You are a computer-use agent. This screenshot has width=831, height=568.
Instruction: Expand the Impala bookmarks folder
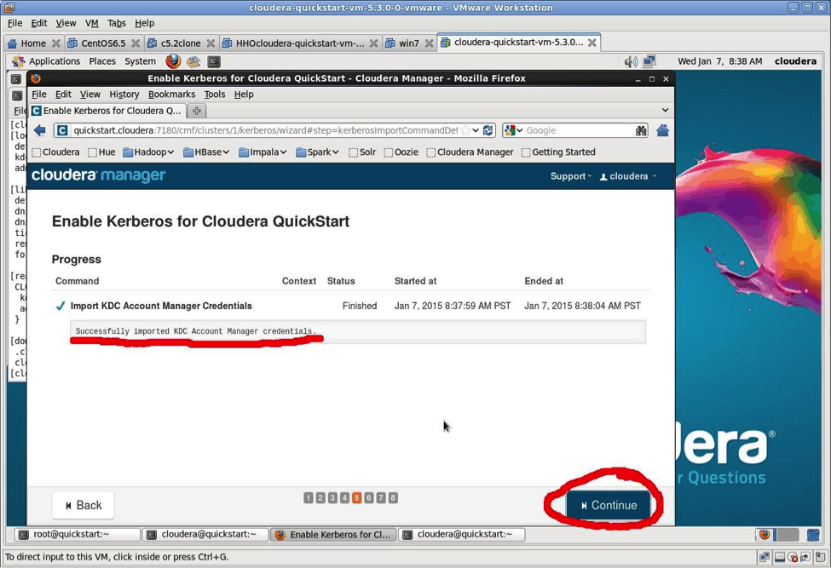point(263,152)
